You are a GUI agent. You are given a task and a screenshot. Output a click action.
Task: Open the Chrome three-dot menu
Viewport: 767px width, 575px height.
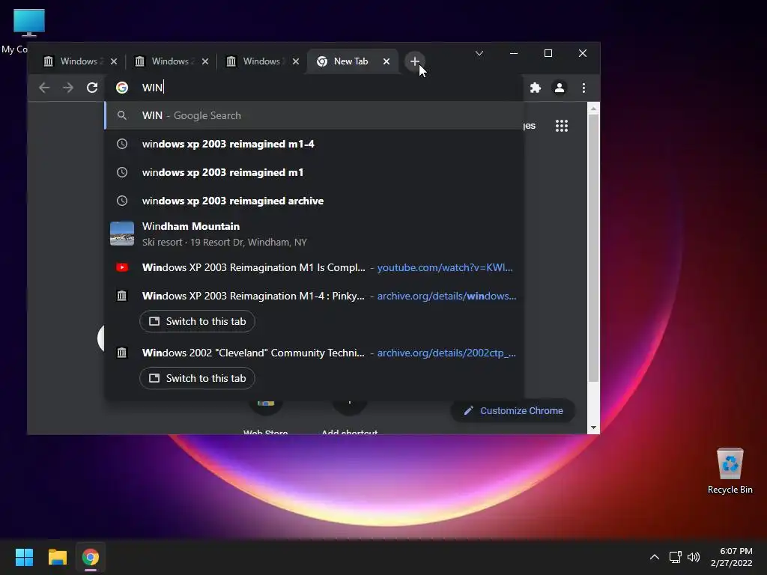pos(583,88)
